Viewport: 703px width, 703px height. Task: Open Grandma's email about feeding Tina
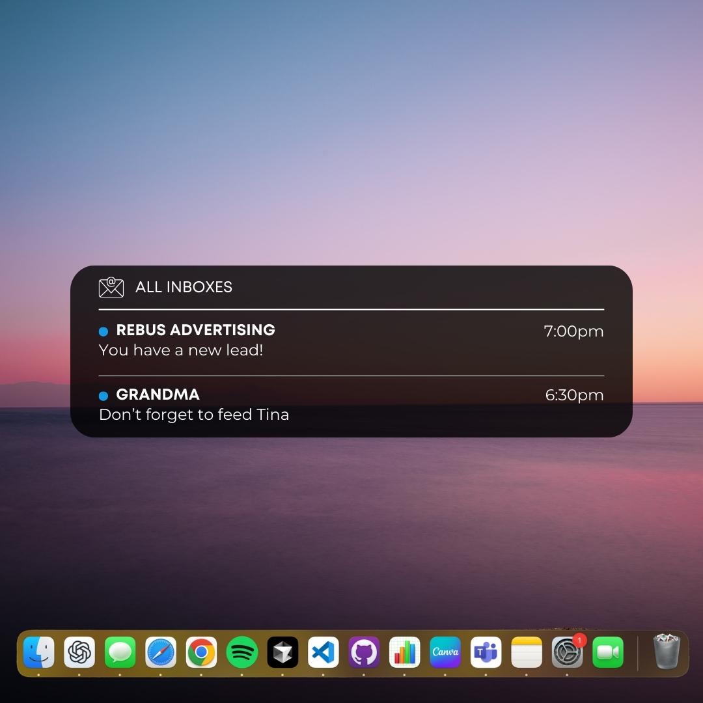pos(193,405)
